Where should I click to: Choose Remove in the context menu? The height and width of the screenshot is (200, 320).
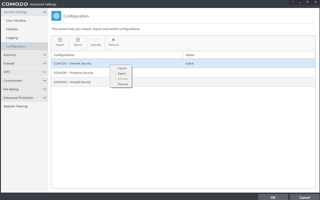(122, 84)
